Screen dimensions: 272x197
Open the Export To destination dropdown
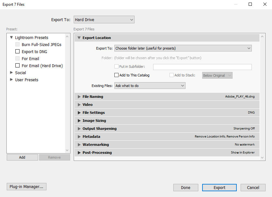coord(183,48)
